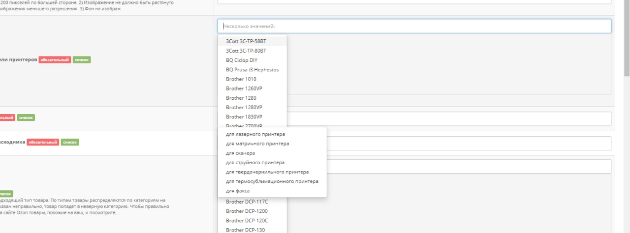
Task: Click the 'список' badge in расходника row
Action: tap(70, 143)
